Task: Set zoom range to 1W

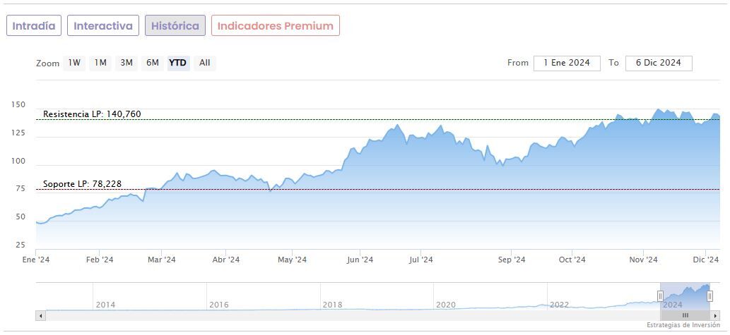Action: point(74,63)
